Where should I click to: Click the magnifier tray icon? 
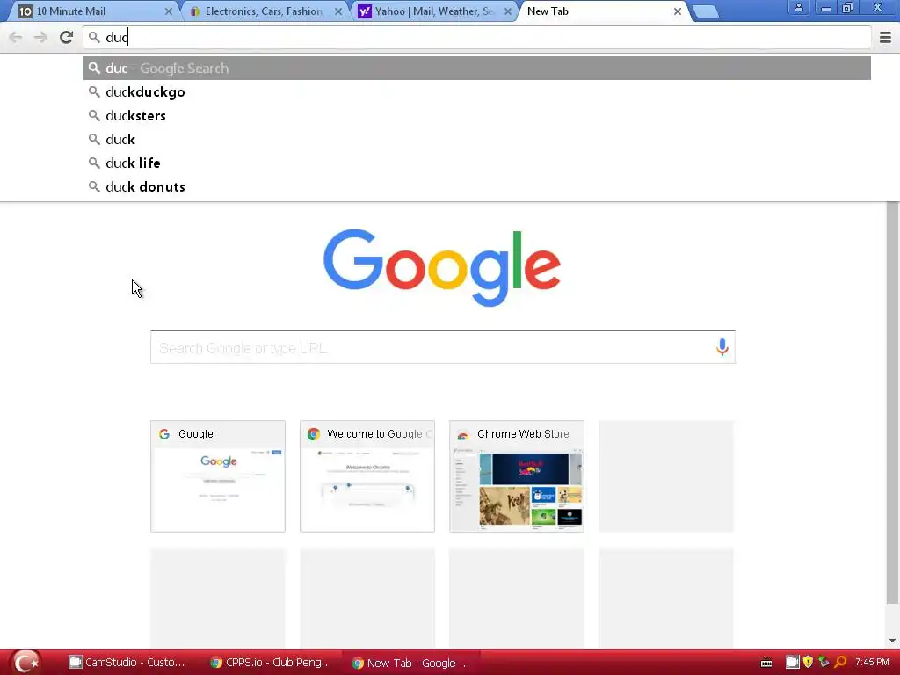(x=841, y=663)
